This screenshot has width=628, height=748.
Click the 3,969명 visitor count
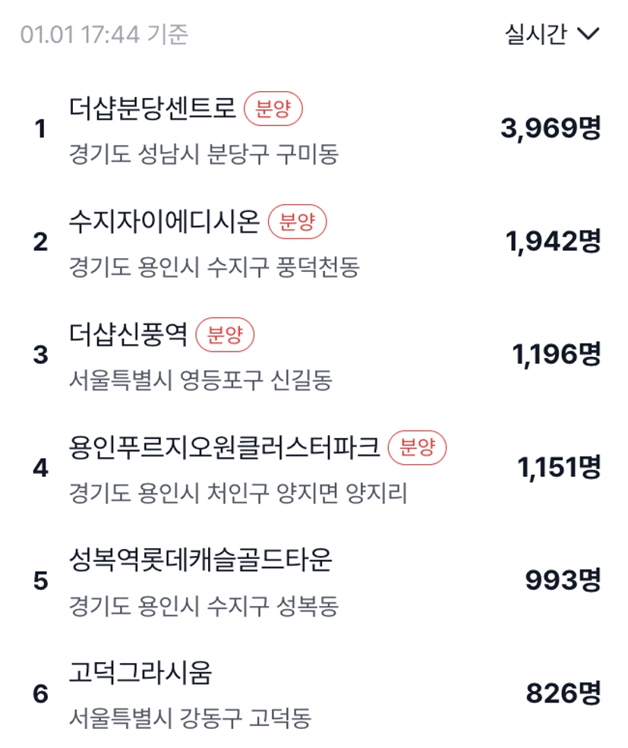(x=551, y=129)
